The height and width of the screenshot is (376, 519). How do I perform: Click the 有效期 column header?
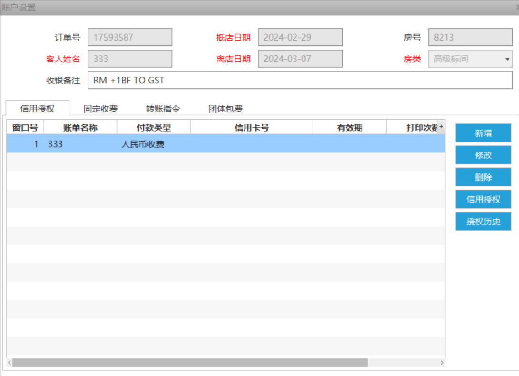pos(350,127)
